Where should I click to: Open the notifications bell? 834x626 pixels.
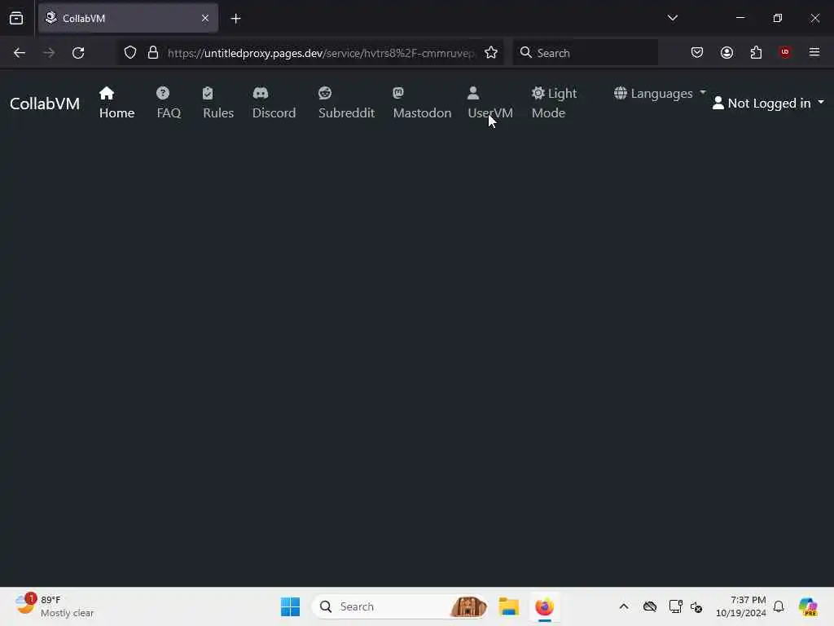[x=779, y=606]
